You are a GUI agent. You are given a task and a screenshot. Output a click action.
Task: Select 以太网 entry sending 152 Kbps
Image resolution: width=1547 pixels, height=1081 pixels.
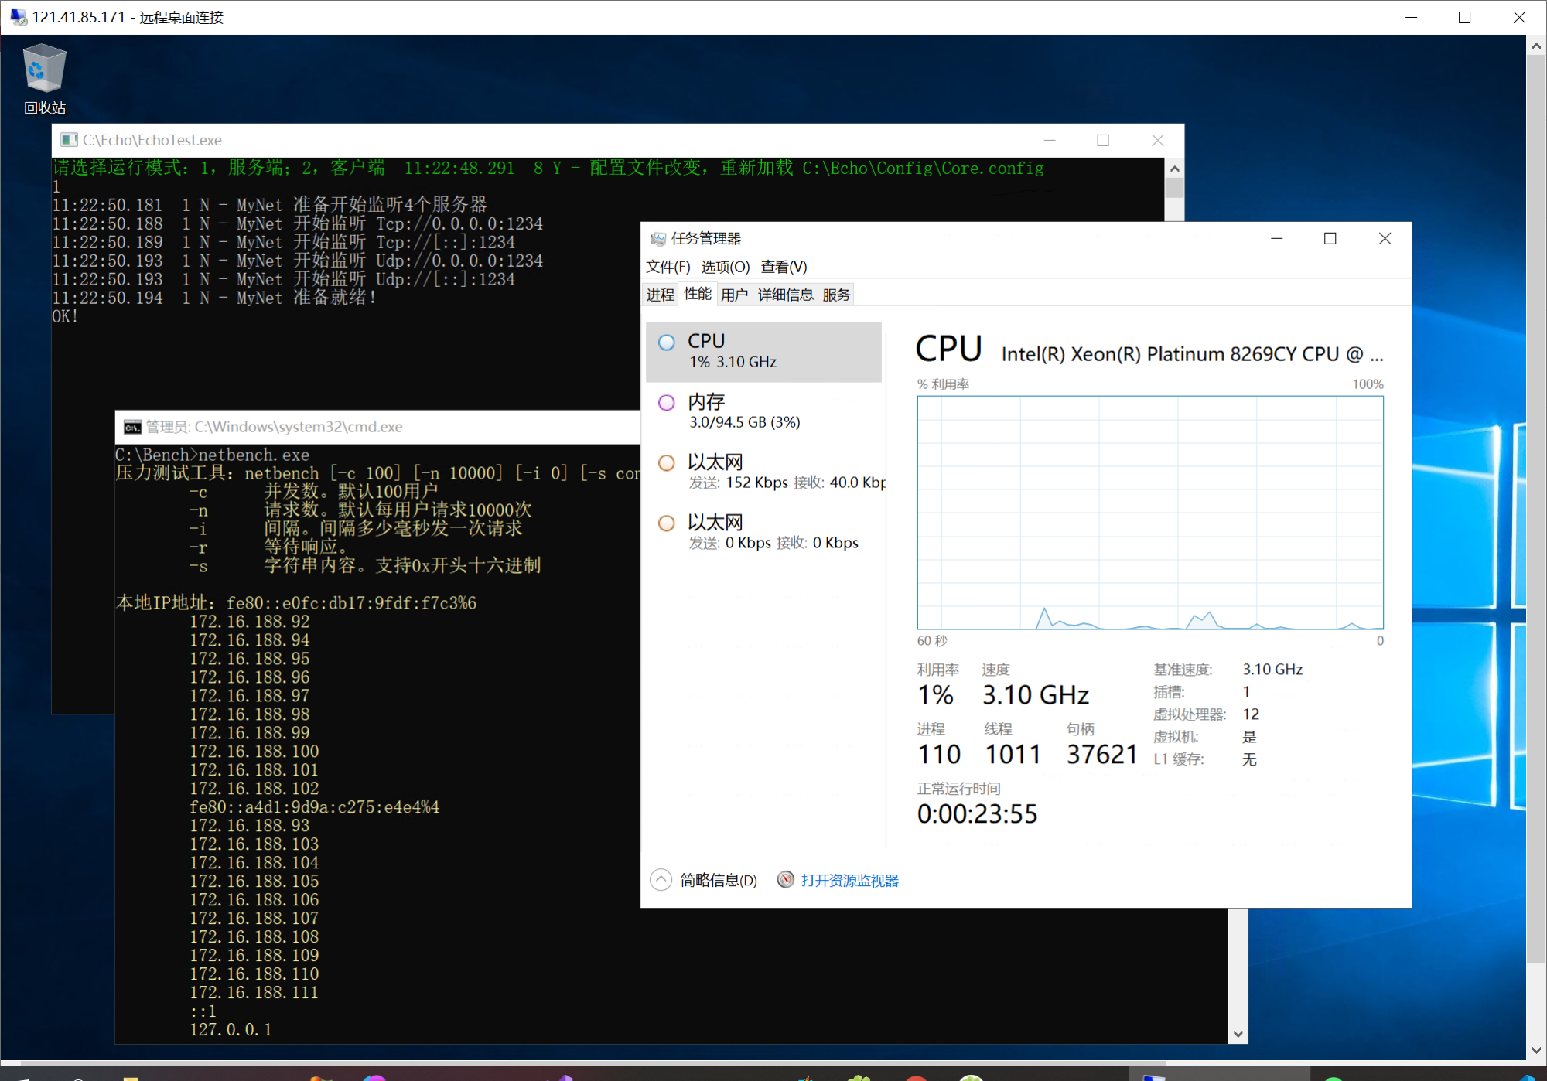tap(763, 472)
